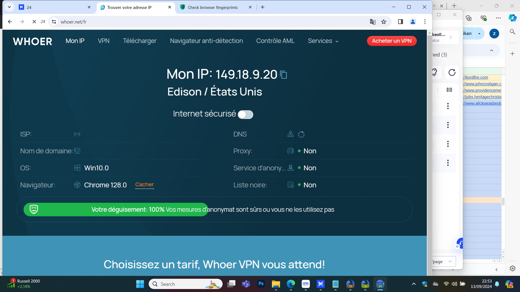
Task: Open a new Chrome tab
Action: [262, 7]
